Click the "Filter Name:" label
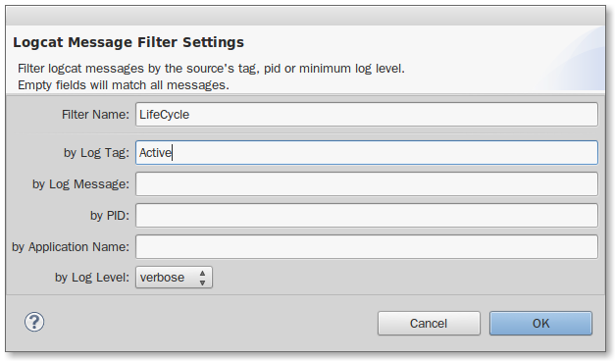 pyautogui.click(x=95, y=115)
